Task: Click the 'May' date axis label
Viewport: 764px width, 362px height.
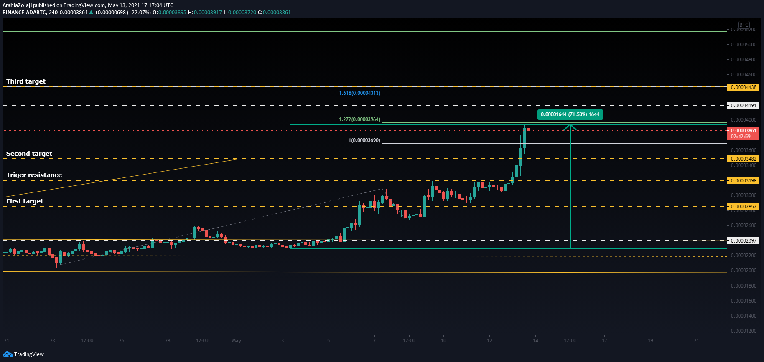Action: tap(237, 341)
